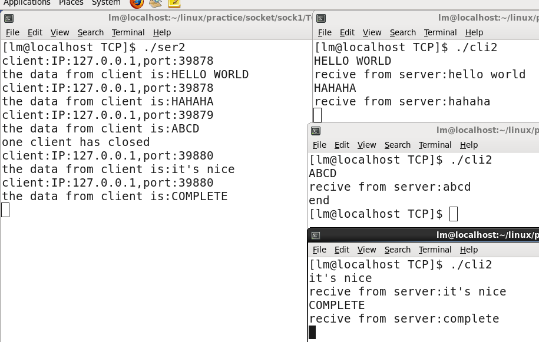Open Search menu in COMPLETE client terminal
This screenshot has width=539, height=342.
pyautogui.click(x=397, y=250)
